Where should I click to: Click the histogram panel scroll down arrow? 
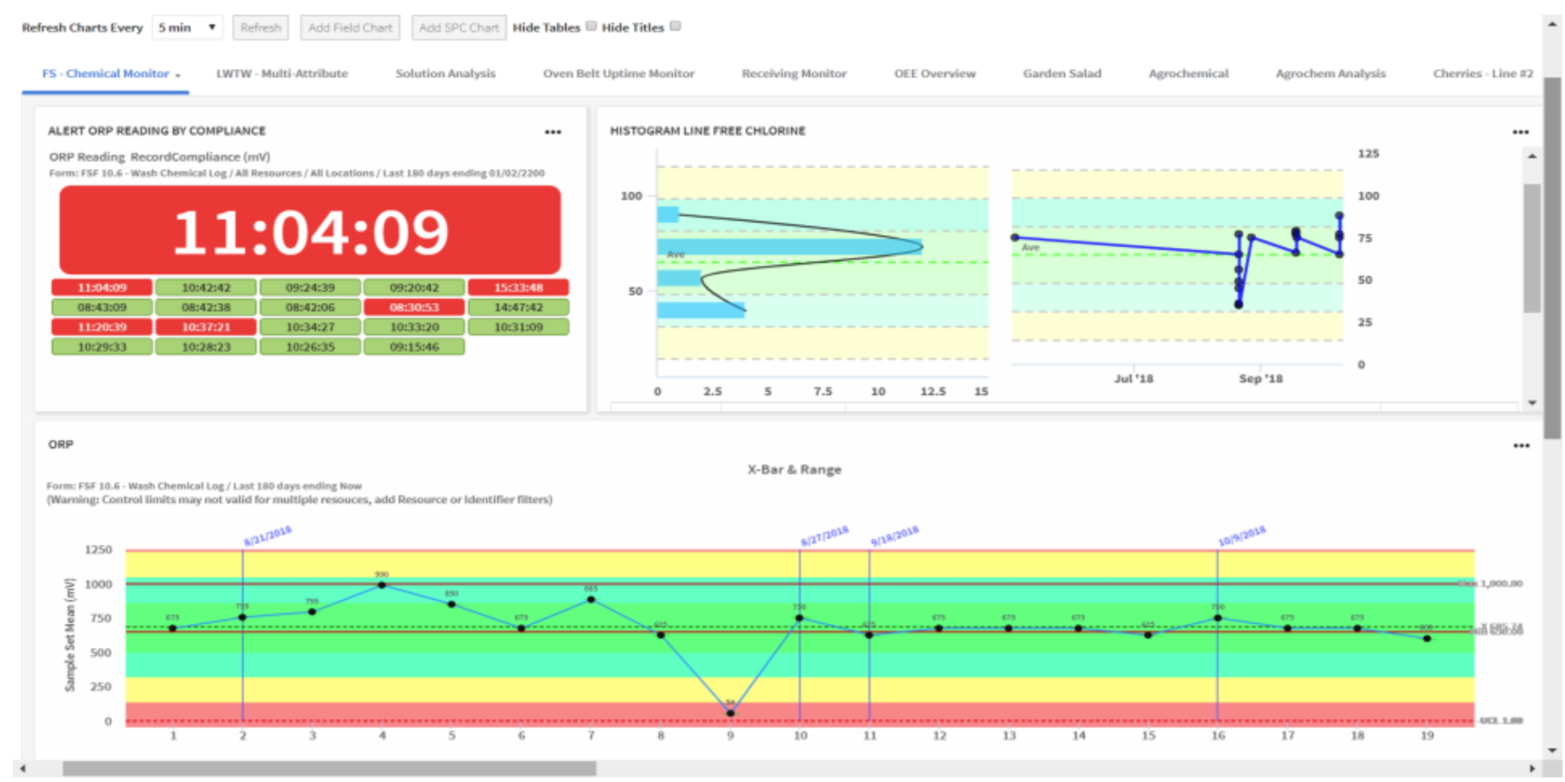pyautogui.click(x=1532, y=402)
